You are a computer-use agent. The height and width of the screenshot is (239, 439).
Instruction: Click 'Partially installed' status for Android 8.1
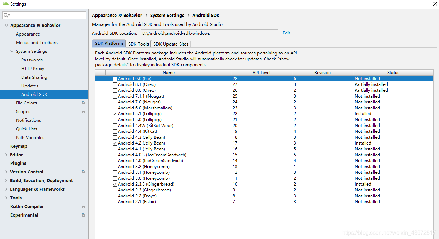(x=371, y=84)
